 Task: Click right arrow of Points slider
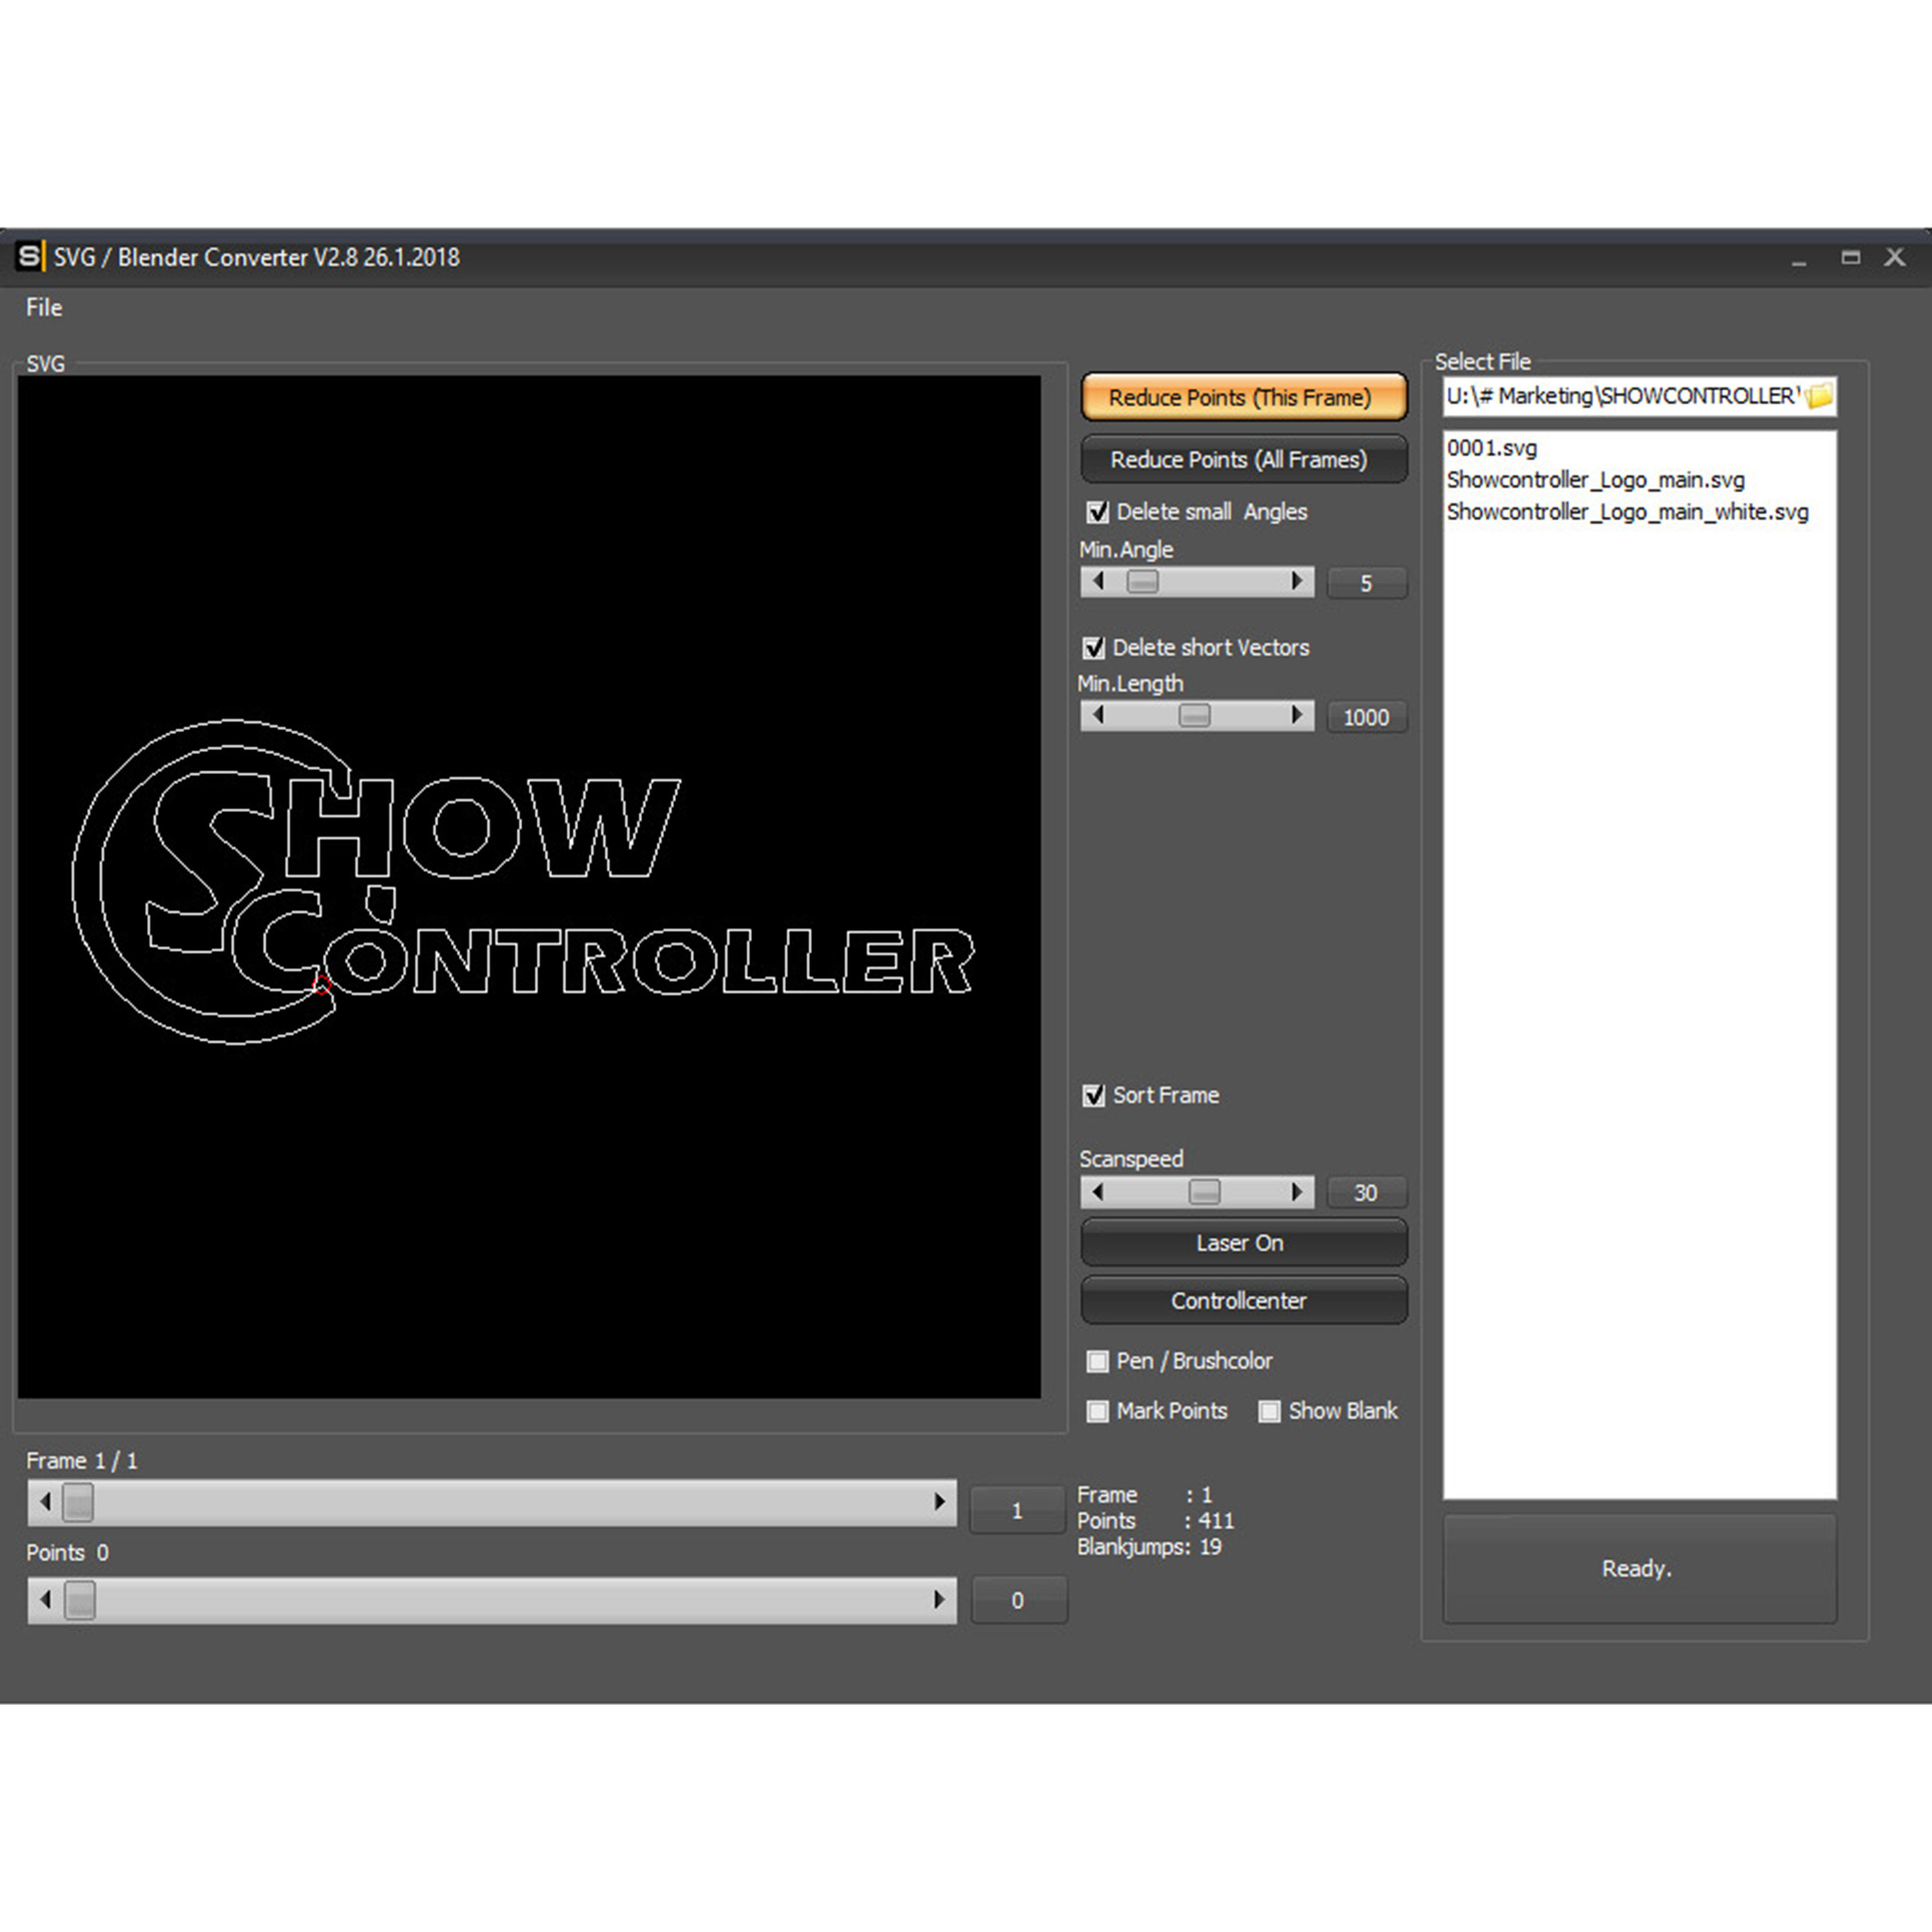[x=938, y=1600]
